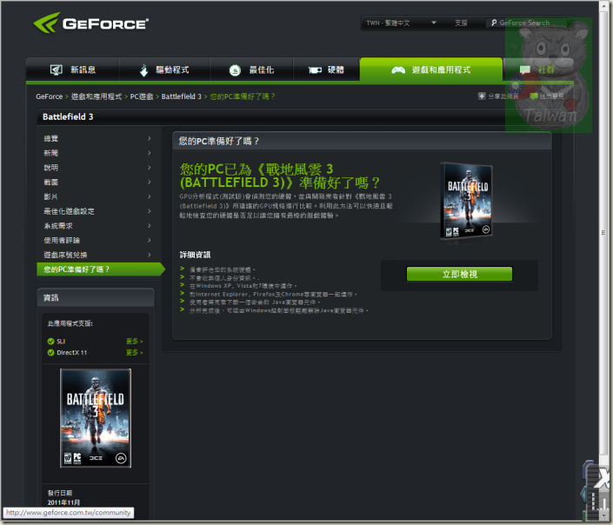Click the chevron next to 最佳化遊戲設定
The height and width of the screenshot is (525, 613).
[150, 211]
